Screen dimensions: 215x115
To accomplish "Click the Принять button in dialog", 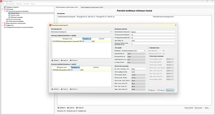I will 152,90.
